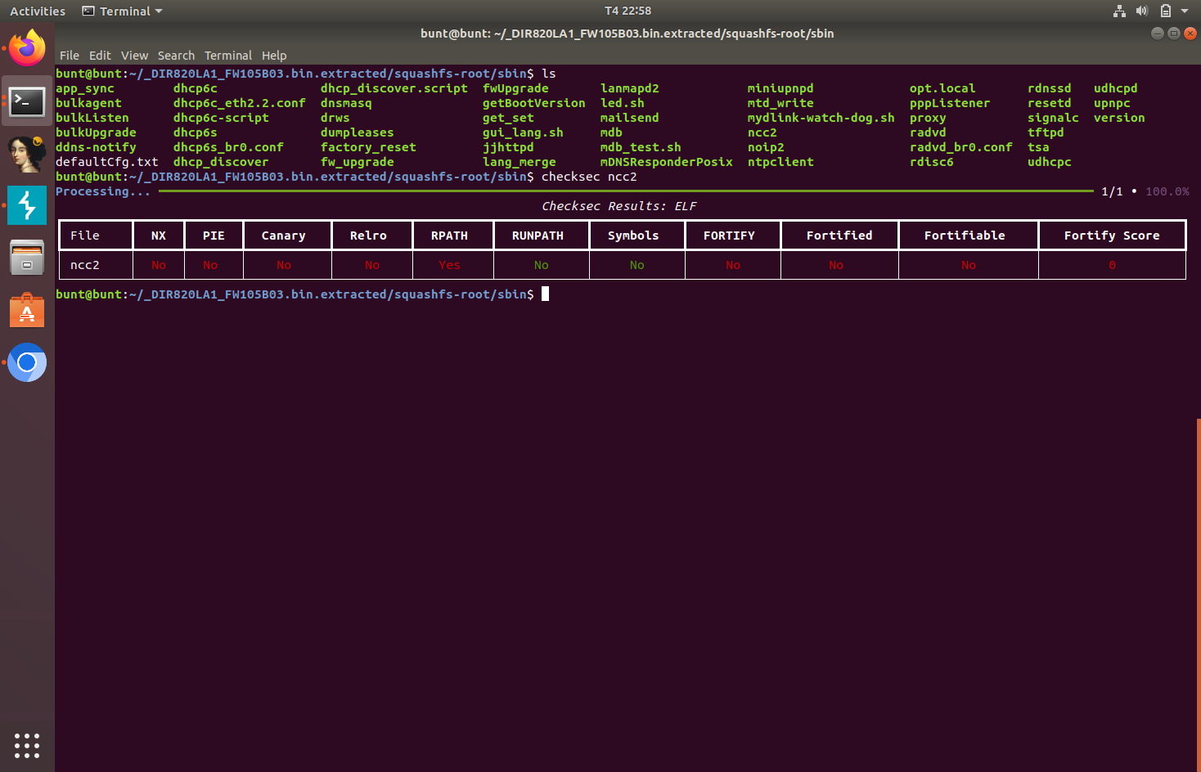Open Ubuntu Software from the dock
This screenshot has width=1201, height=772.
tap(27, 310)
